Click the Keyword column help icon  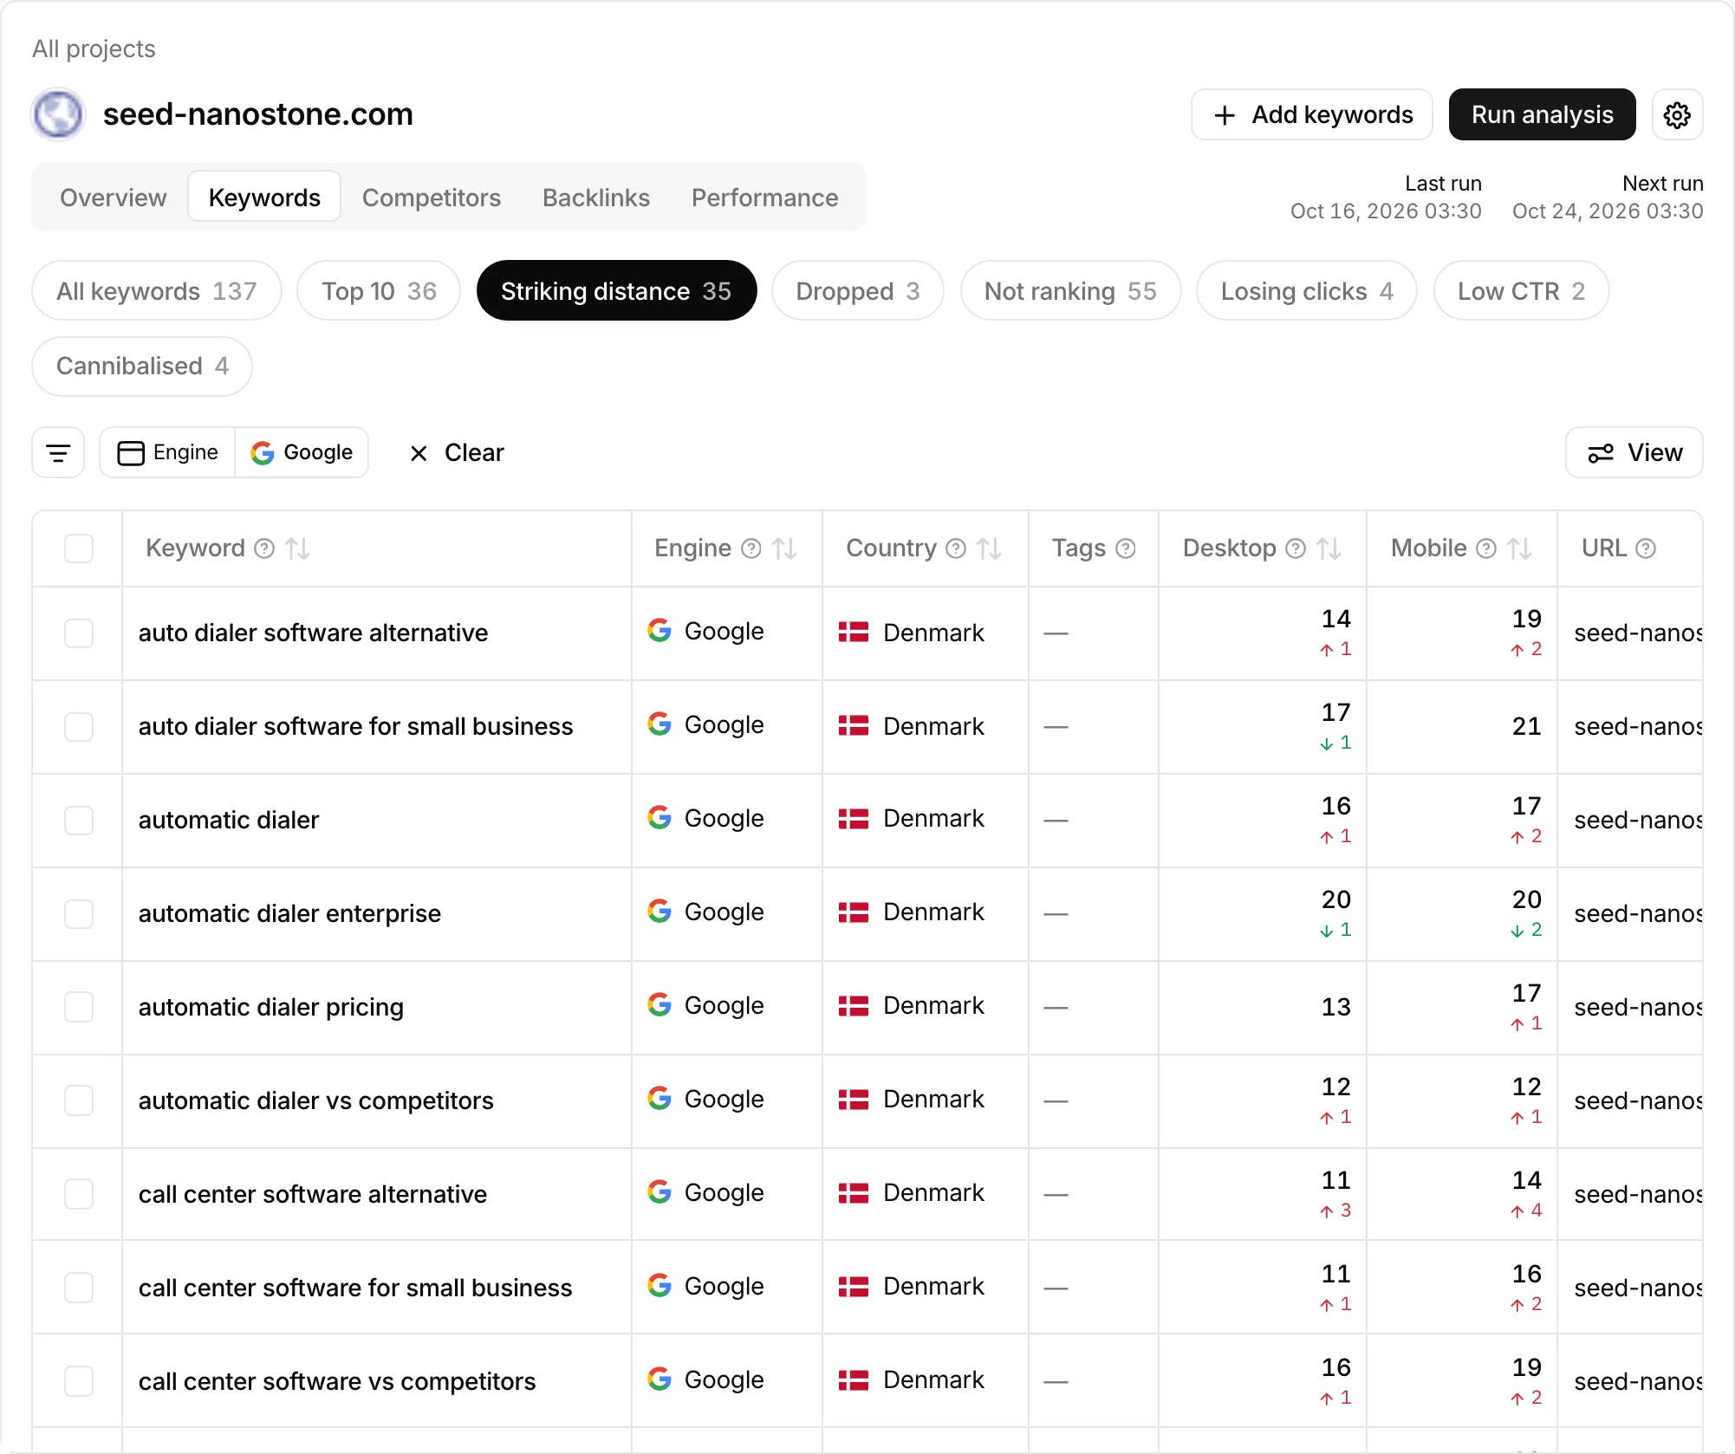point(264,548)
